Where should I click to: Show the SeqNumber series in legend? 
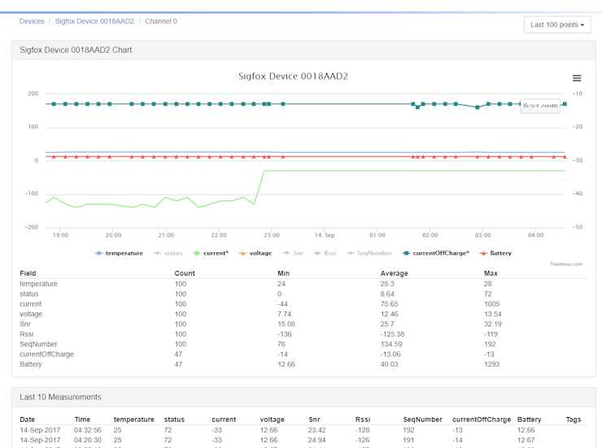(x=369, y=253)
